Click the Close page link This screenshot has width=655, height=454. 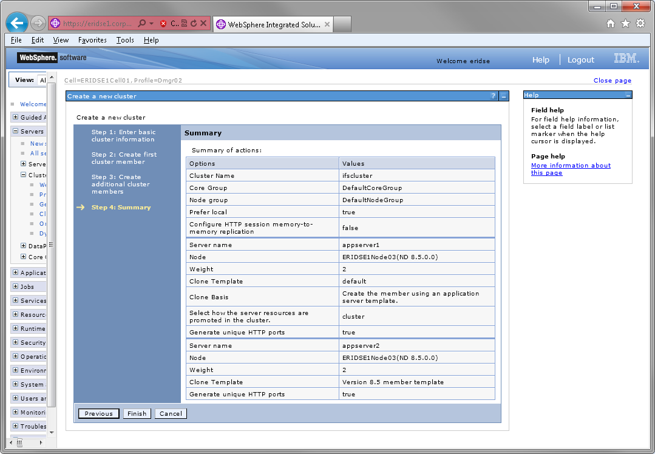pos(613,80)
